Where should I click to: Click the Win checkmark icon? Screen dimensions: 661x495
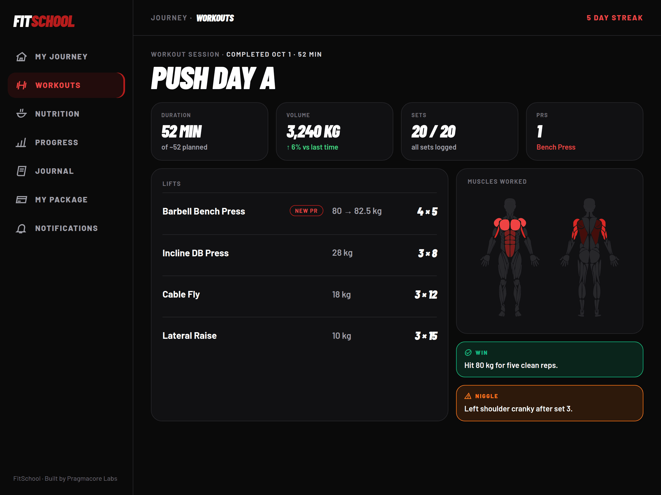click(468, 353)
